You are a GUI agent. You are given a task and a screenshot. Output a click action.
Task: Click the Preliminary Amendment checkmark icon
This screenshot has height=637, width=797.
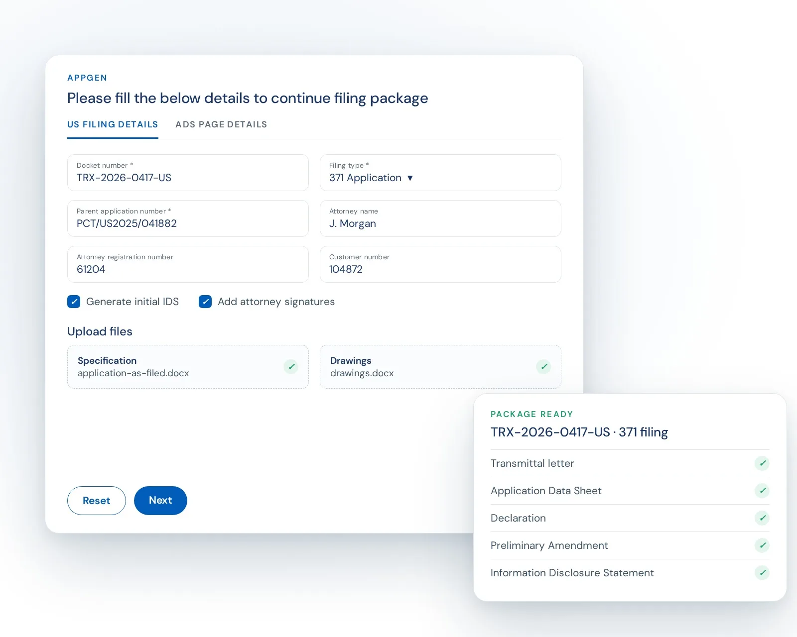click(762, 545)
